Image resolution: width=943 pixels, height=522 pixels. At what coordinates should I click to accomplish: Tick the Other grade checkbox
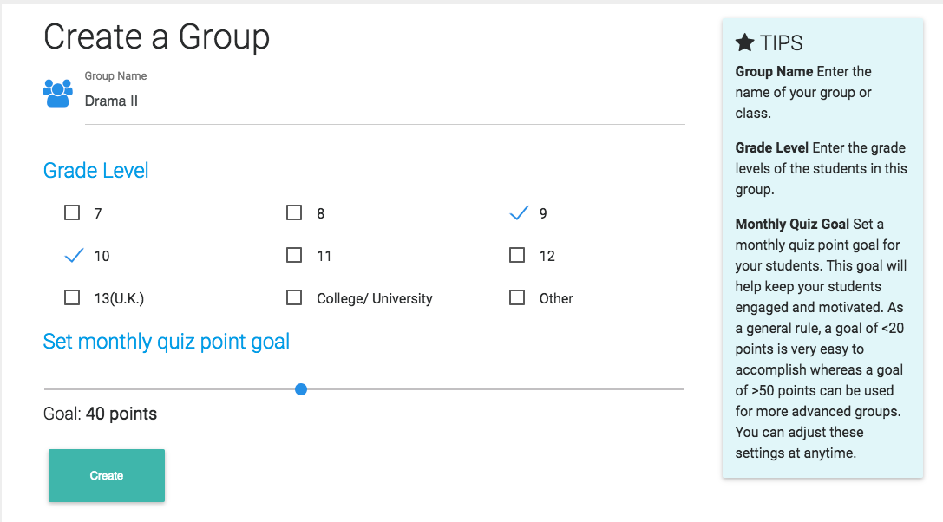click(517, 297)
